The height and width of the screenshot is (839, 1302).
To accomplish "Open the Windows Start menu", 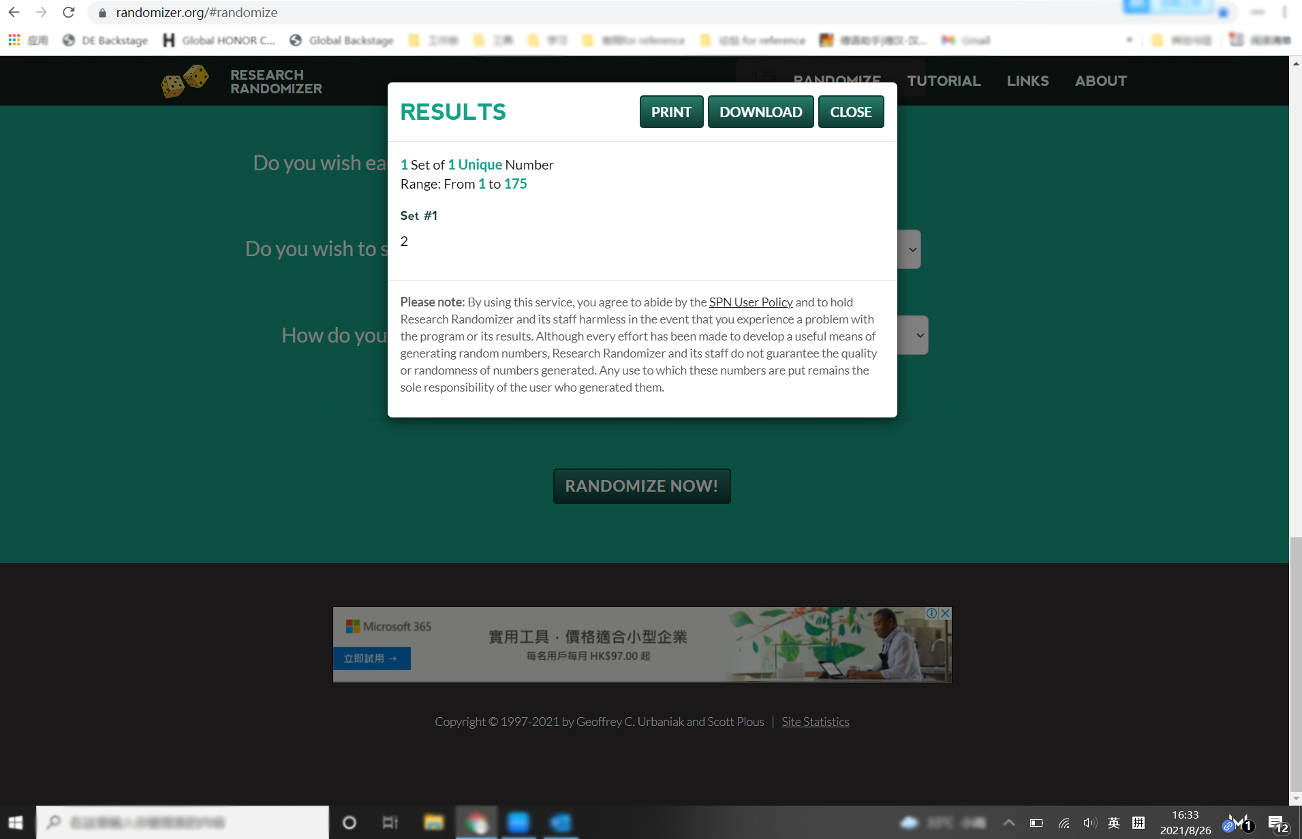I will [x=14, y=822].
